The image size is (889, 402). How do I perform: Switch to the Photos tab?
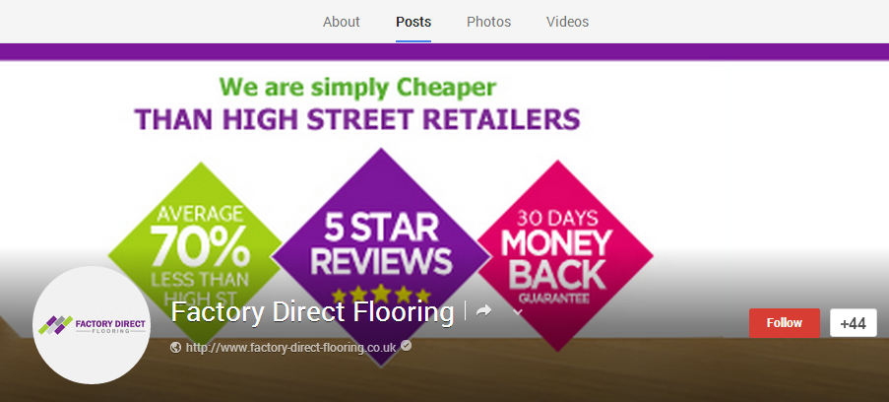click(488, 22)
